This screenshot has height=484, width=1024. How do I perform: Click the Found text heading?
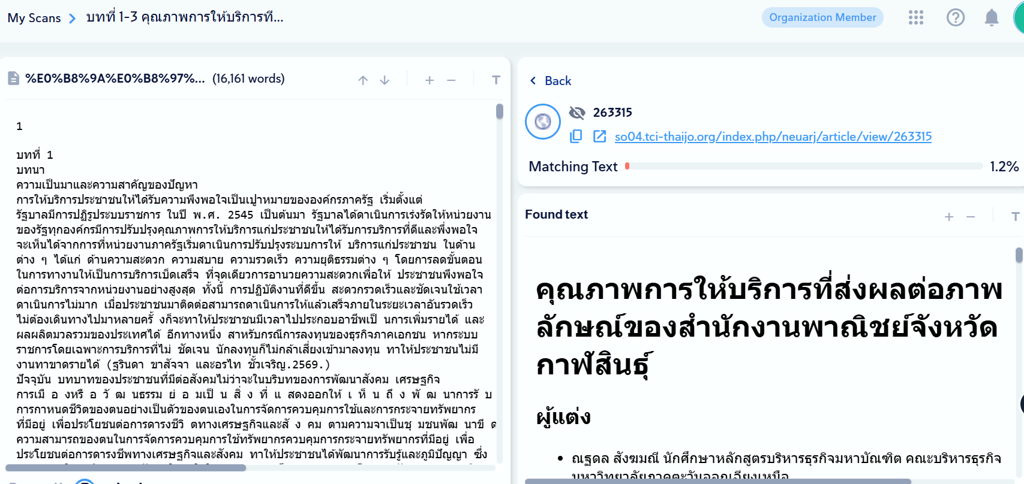point(556,214)
